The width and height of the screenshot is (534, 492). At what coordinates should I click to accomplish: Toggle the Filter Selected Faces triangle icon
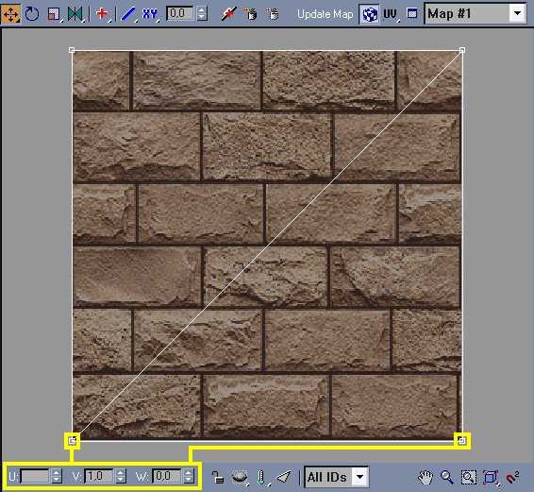click(x=283, y=477)
